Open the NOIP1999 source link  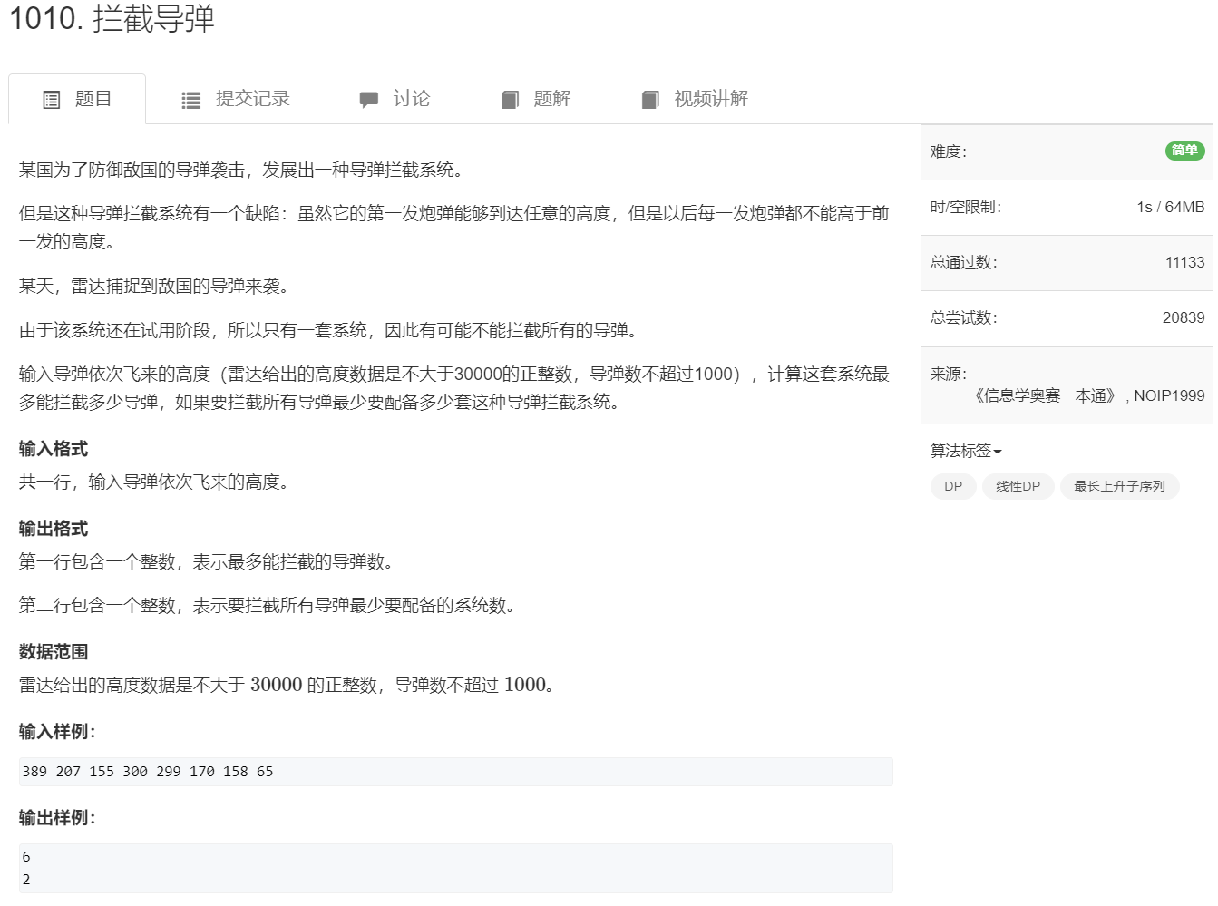click(x=1169, y=395)
